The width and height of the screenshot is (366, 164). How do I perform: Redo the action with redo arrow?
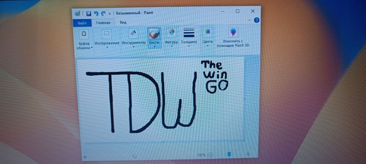pyautogui.click(x=103, y=14)
